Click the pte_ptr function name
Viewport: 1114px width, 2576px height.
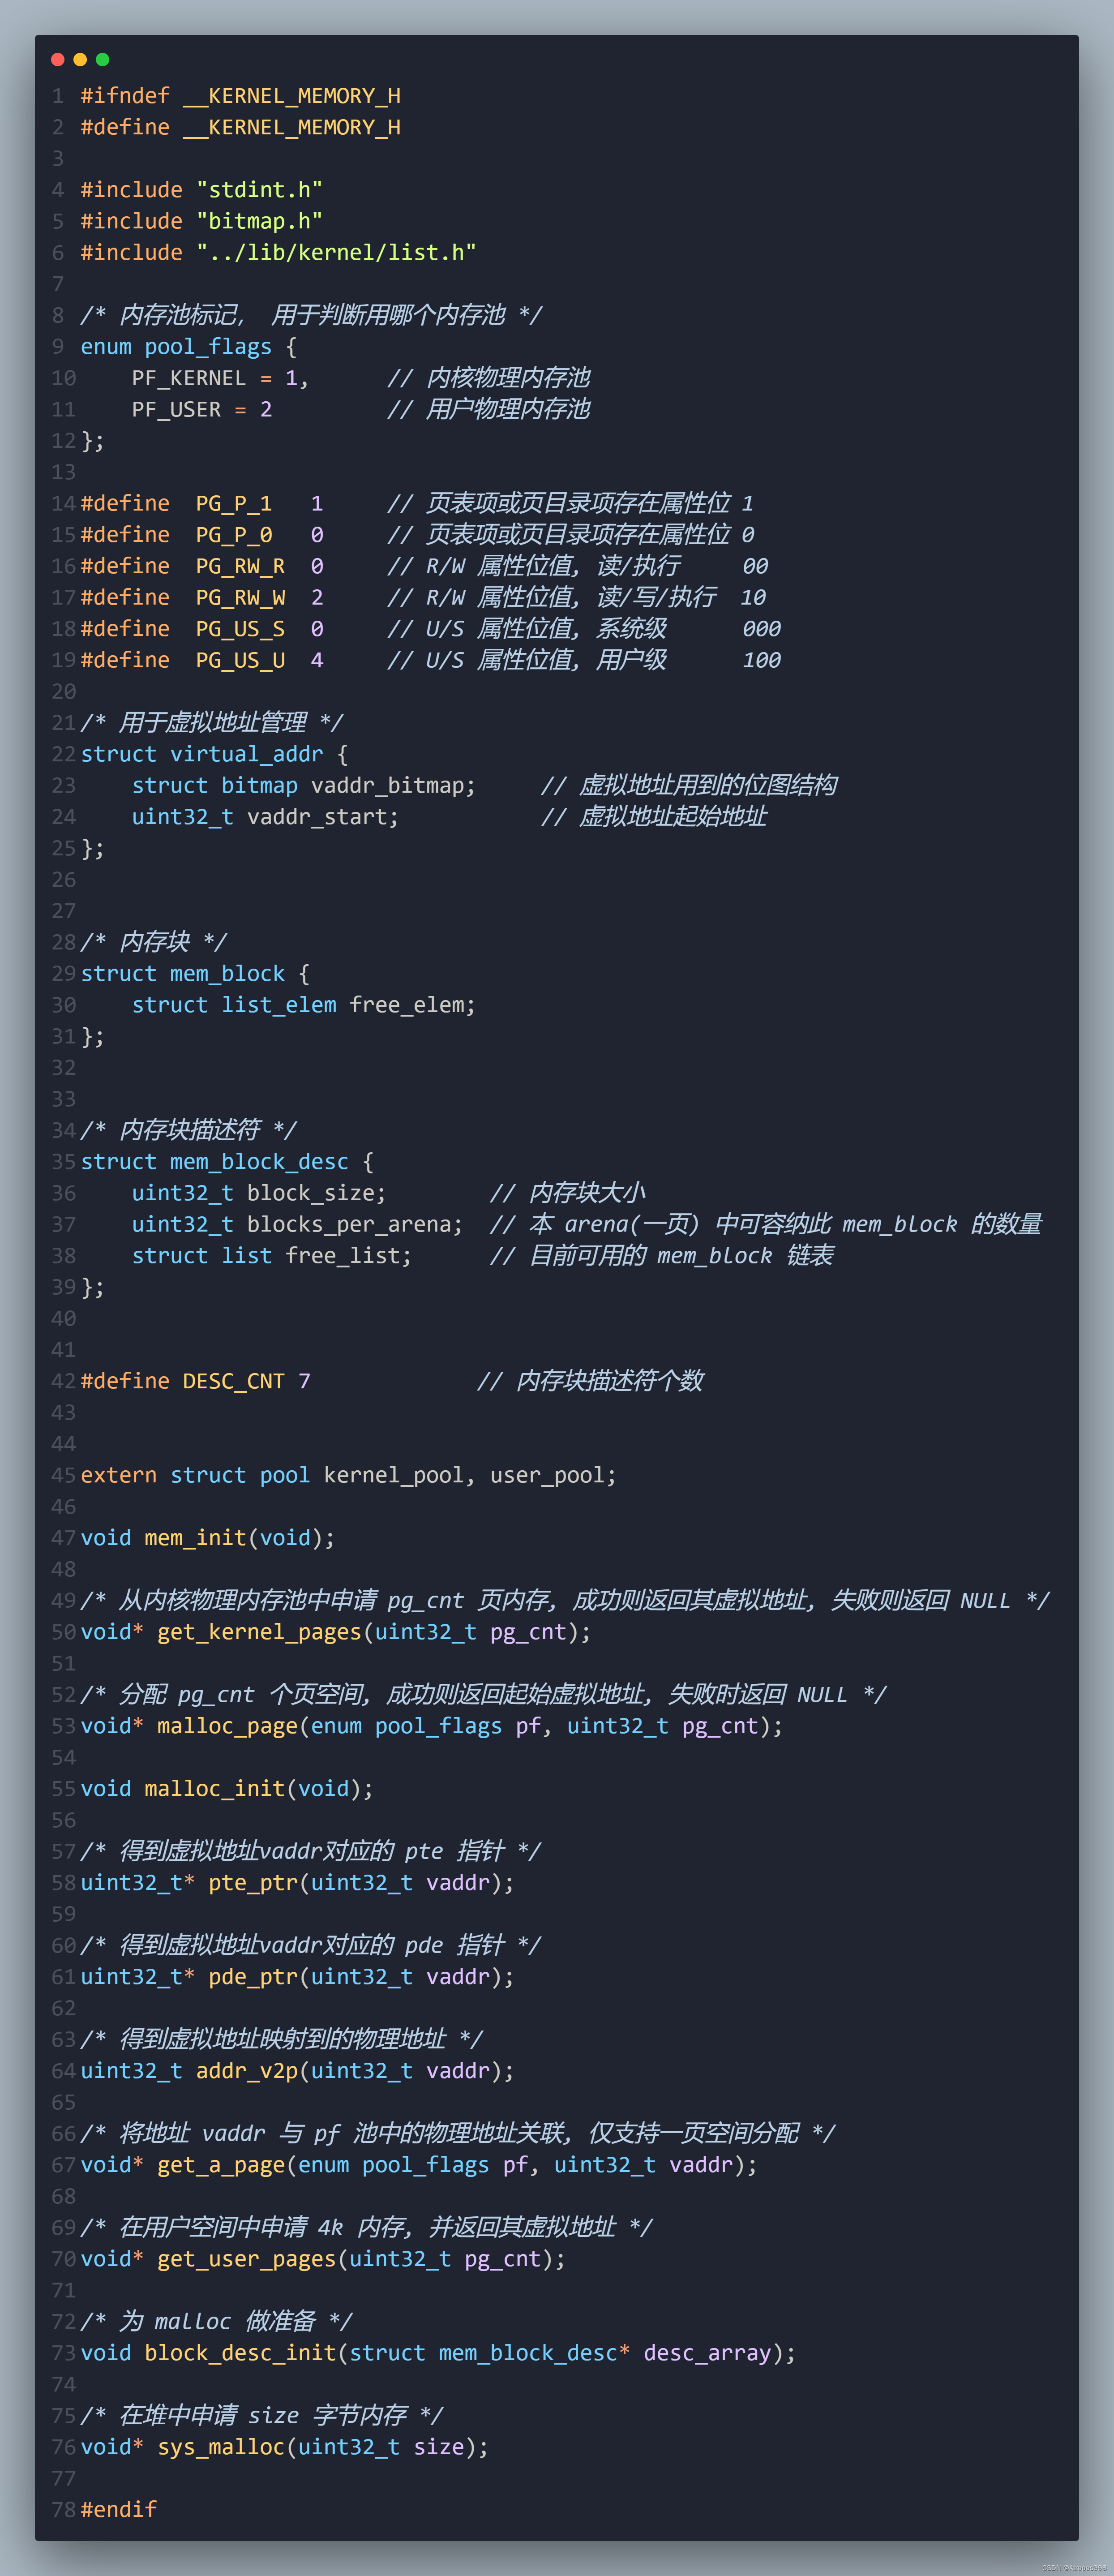(253, 1883)
